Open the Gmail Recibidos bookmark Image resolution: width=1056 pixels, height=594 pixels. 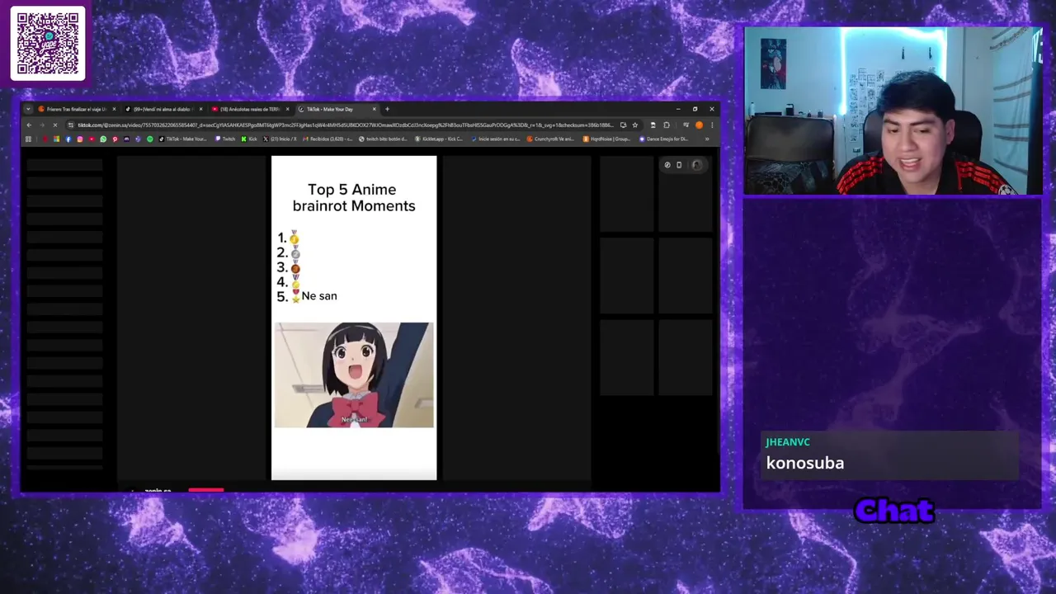[328, 139]
